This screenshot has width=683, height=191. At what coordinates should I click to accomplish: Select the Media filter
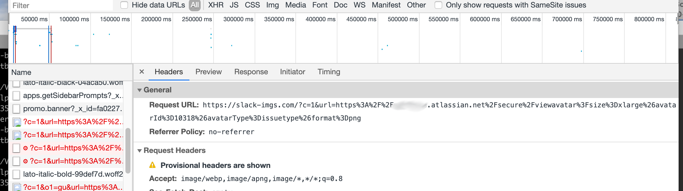click(x=295, y=5)
